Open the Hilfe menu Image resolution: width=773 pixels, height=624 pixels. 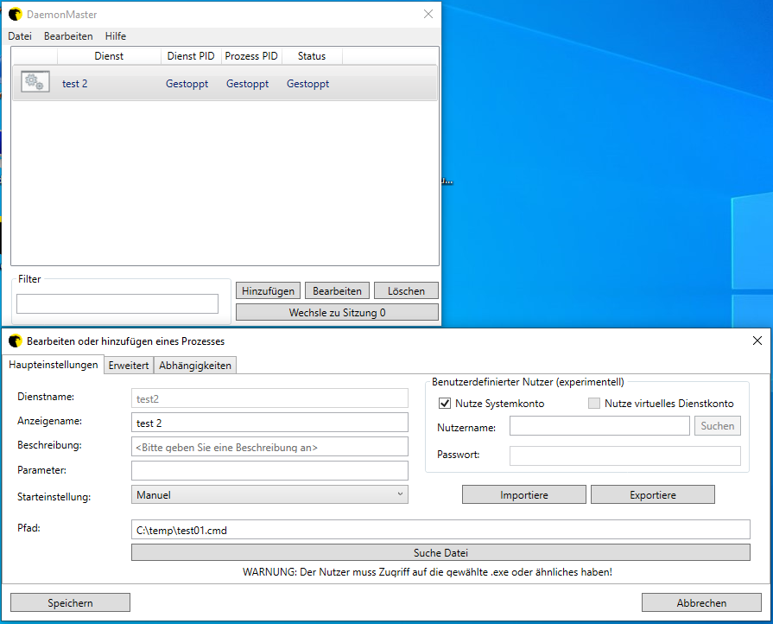116,36
